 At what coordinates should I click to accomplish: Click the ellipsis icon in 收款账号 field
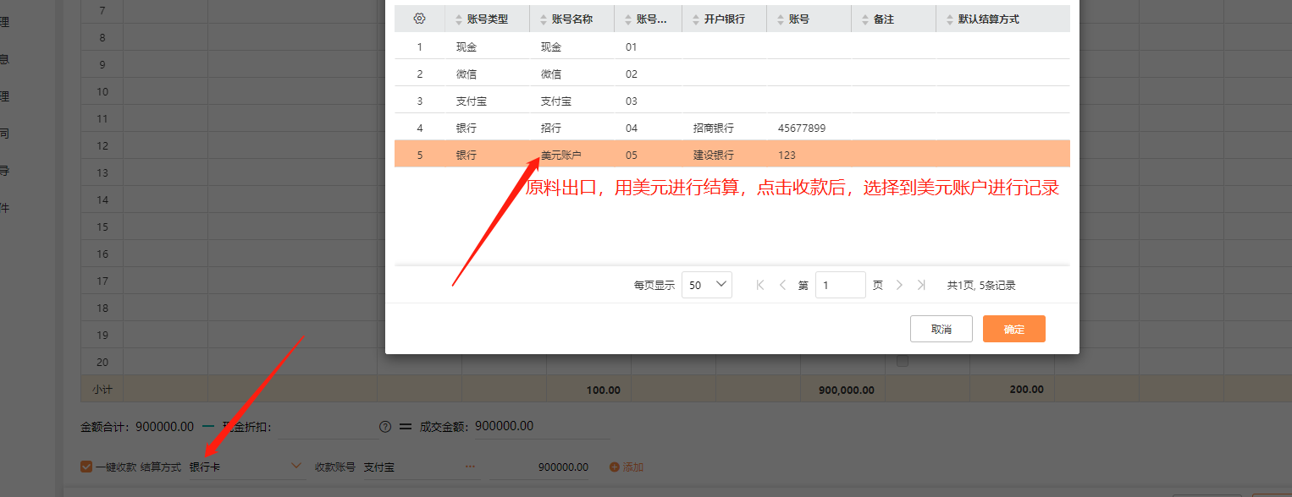point(470,467)
